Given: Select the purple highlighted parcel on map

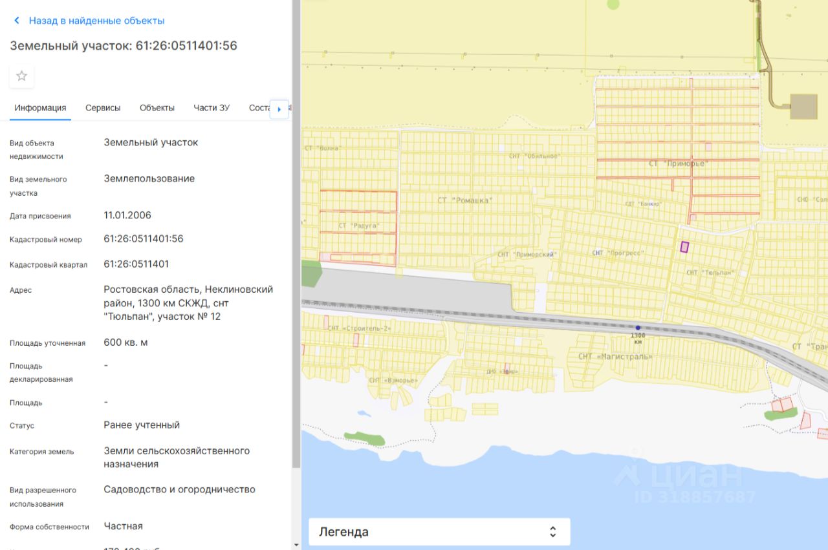Looking at the screenshot, I should tap(684, 246).
